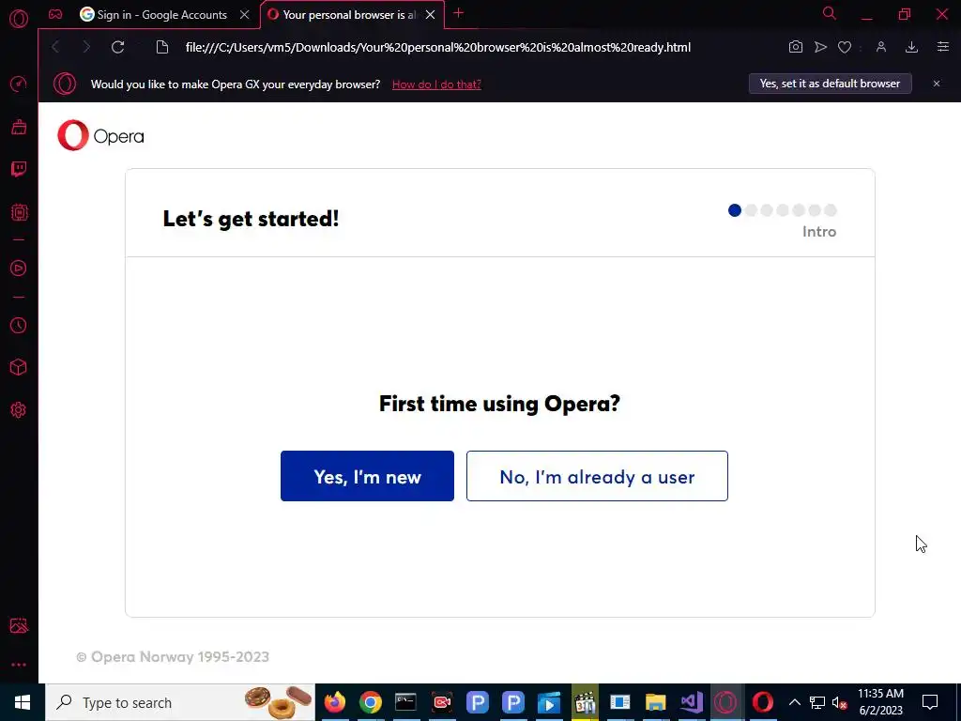Click the 'Let's get started!' heading

251,219
